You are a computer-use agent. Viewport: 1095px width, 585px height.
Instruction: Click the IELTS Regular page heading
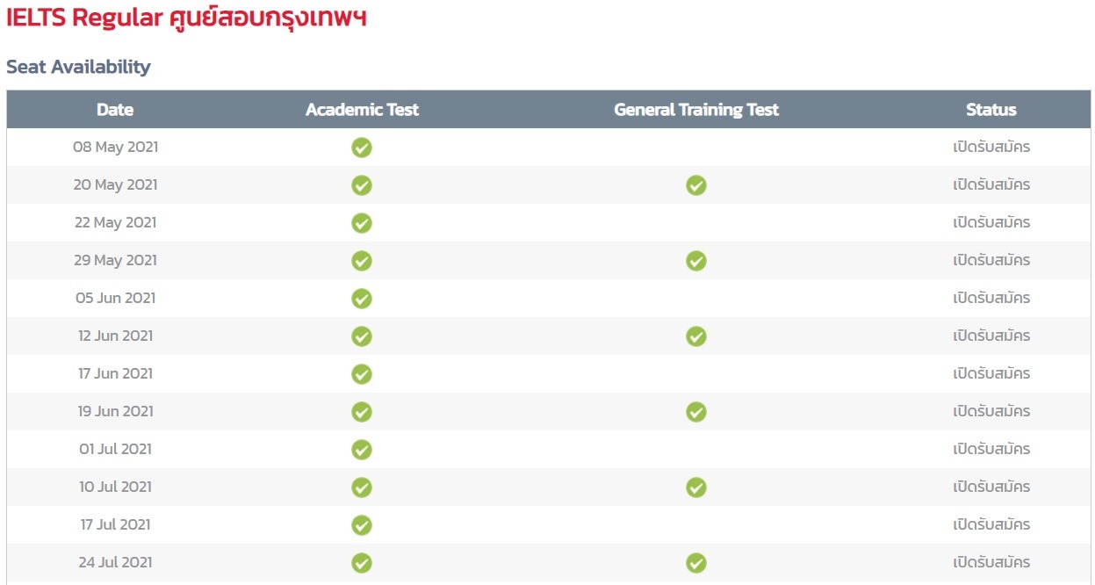point(186,18)
